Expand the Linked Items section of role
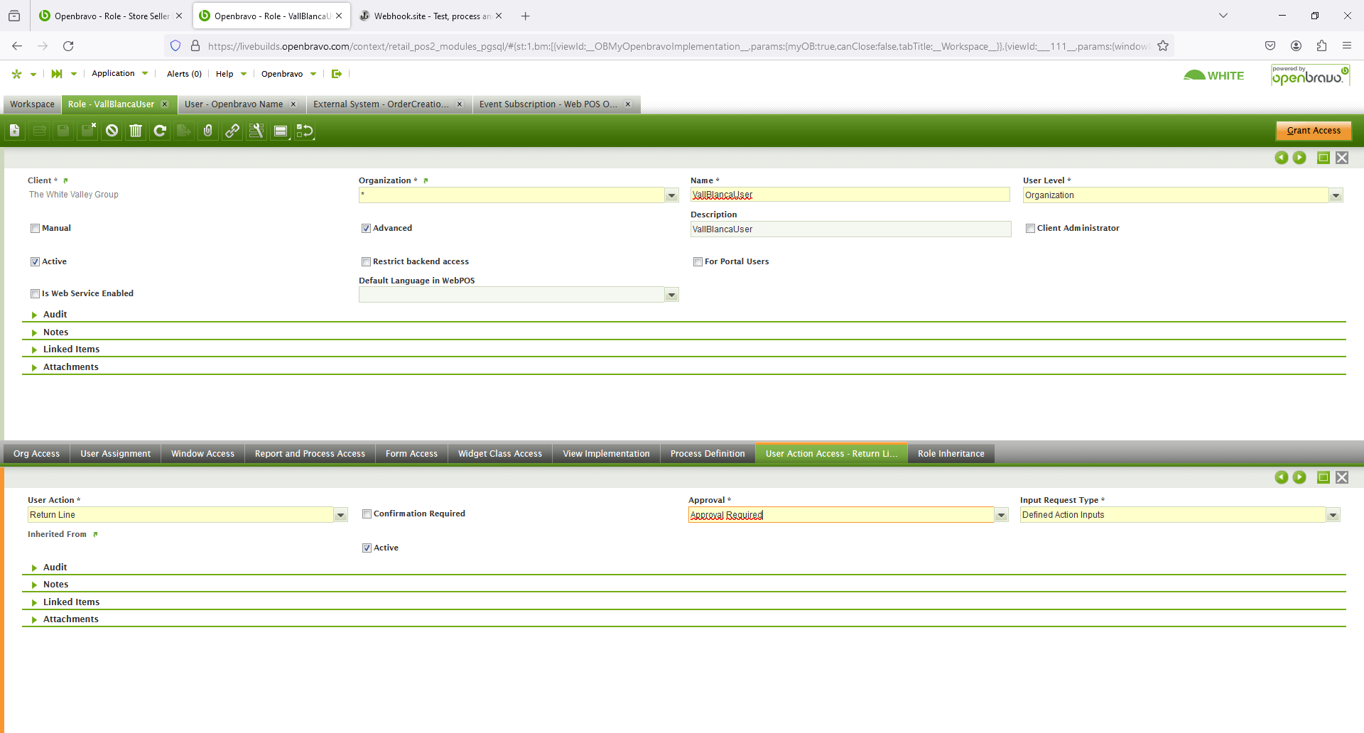This screenshot has width=1364, height=733. (x=71, y=349)
